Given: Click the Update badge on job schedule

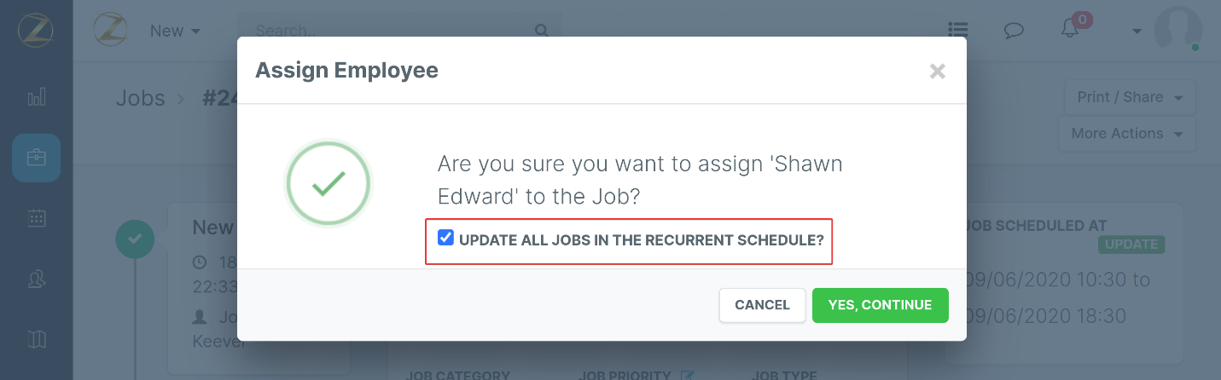Looking at the screenshot, I should (1131, 245).
